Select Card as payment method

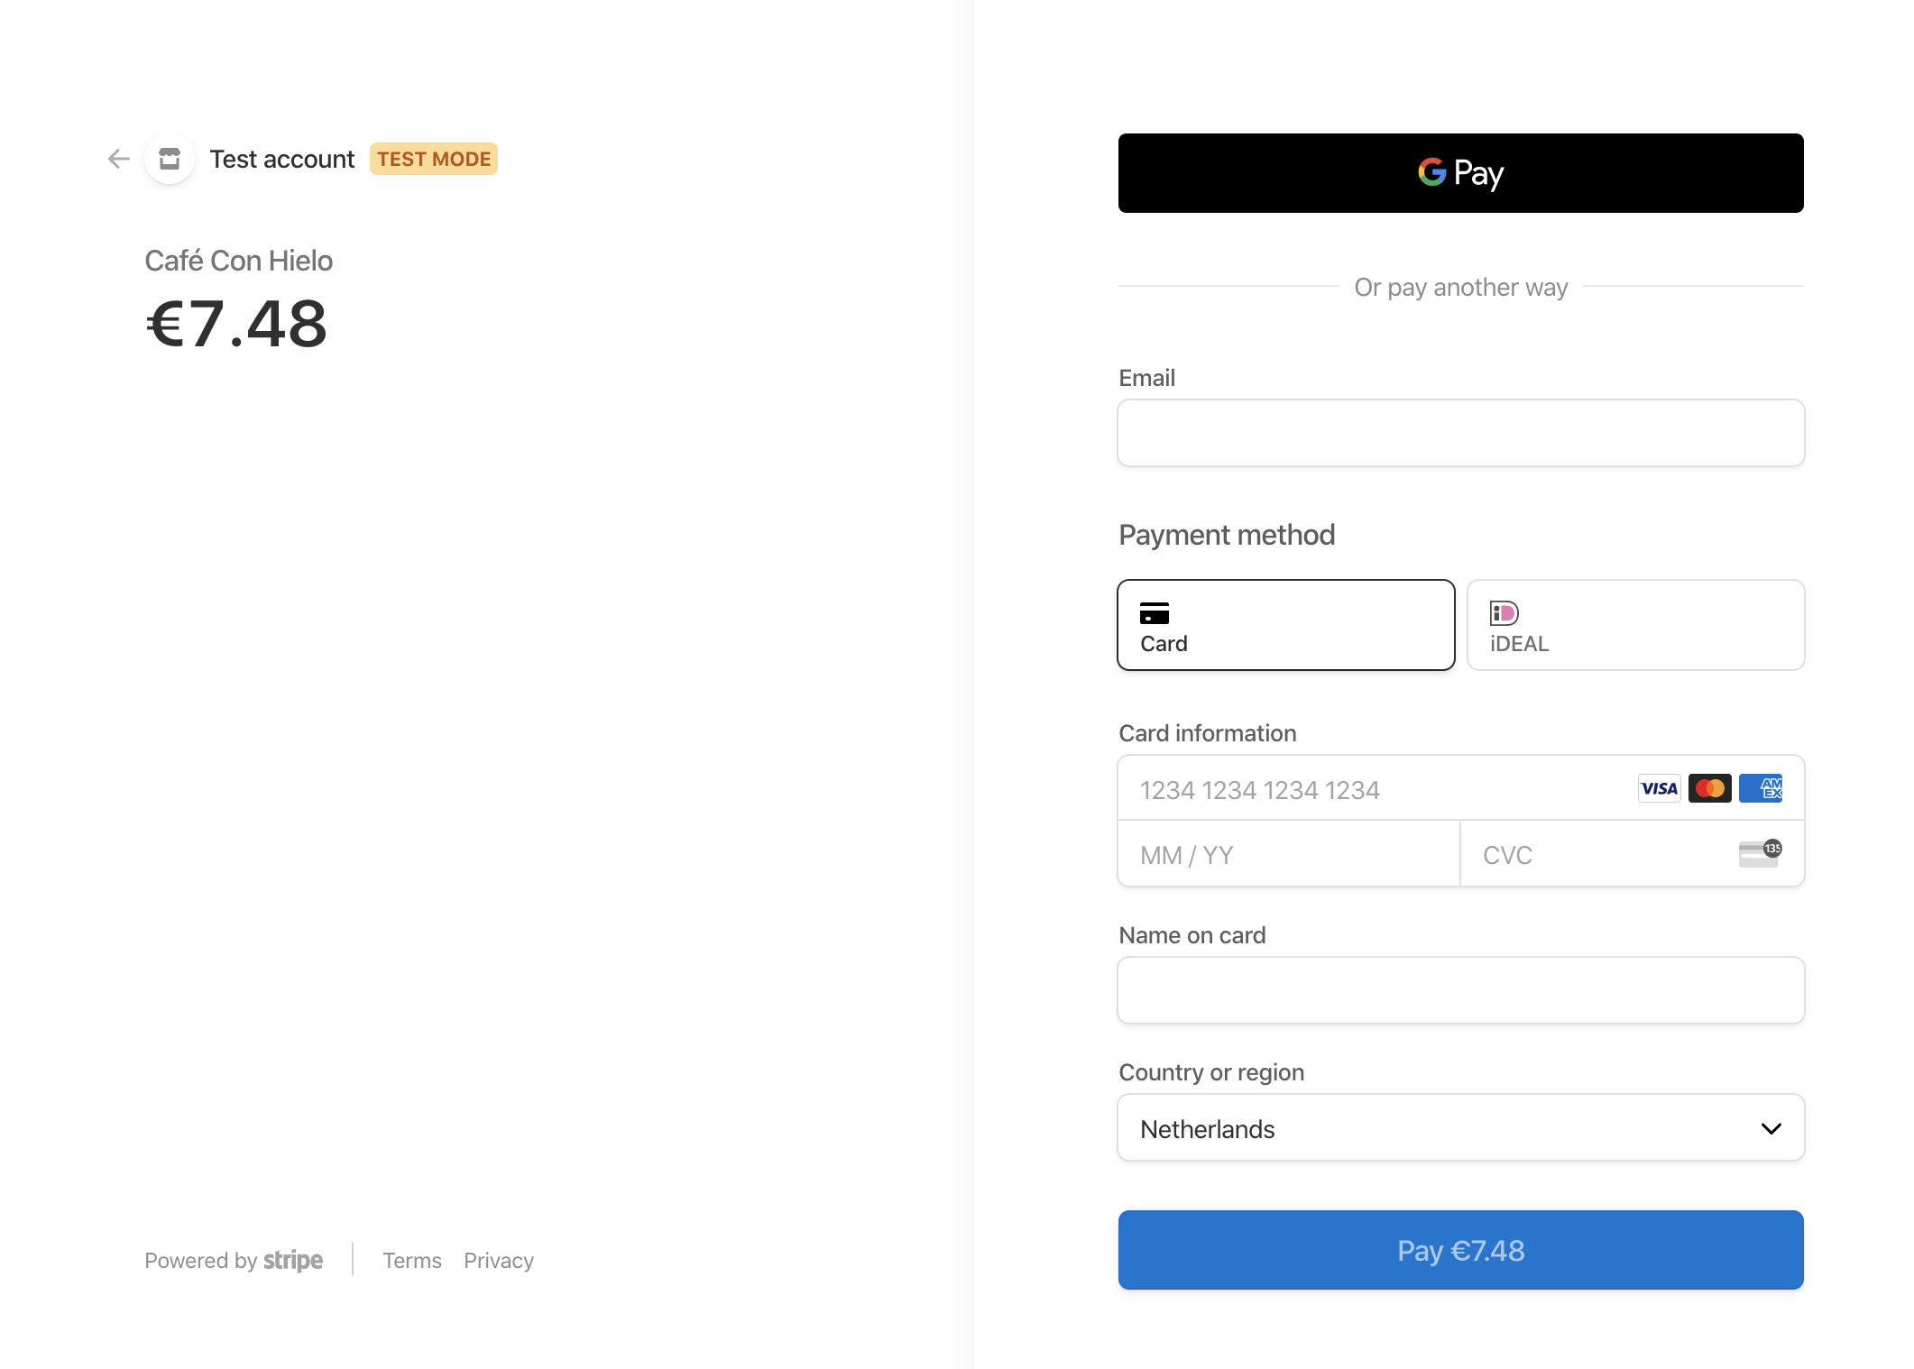point(1285,625)
